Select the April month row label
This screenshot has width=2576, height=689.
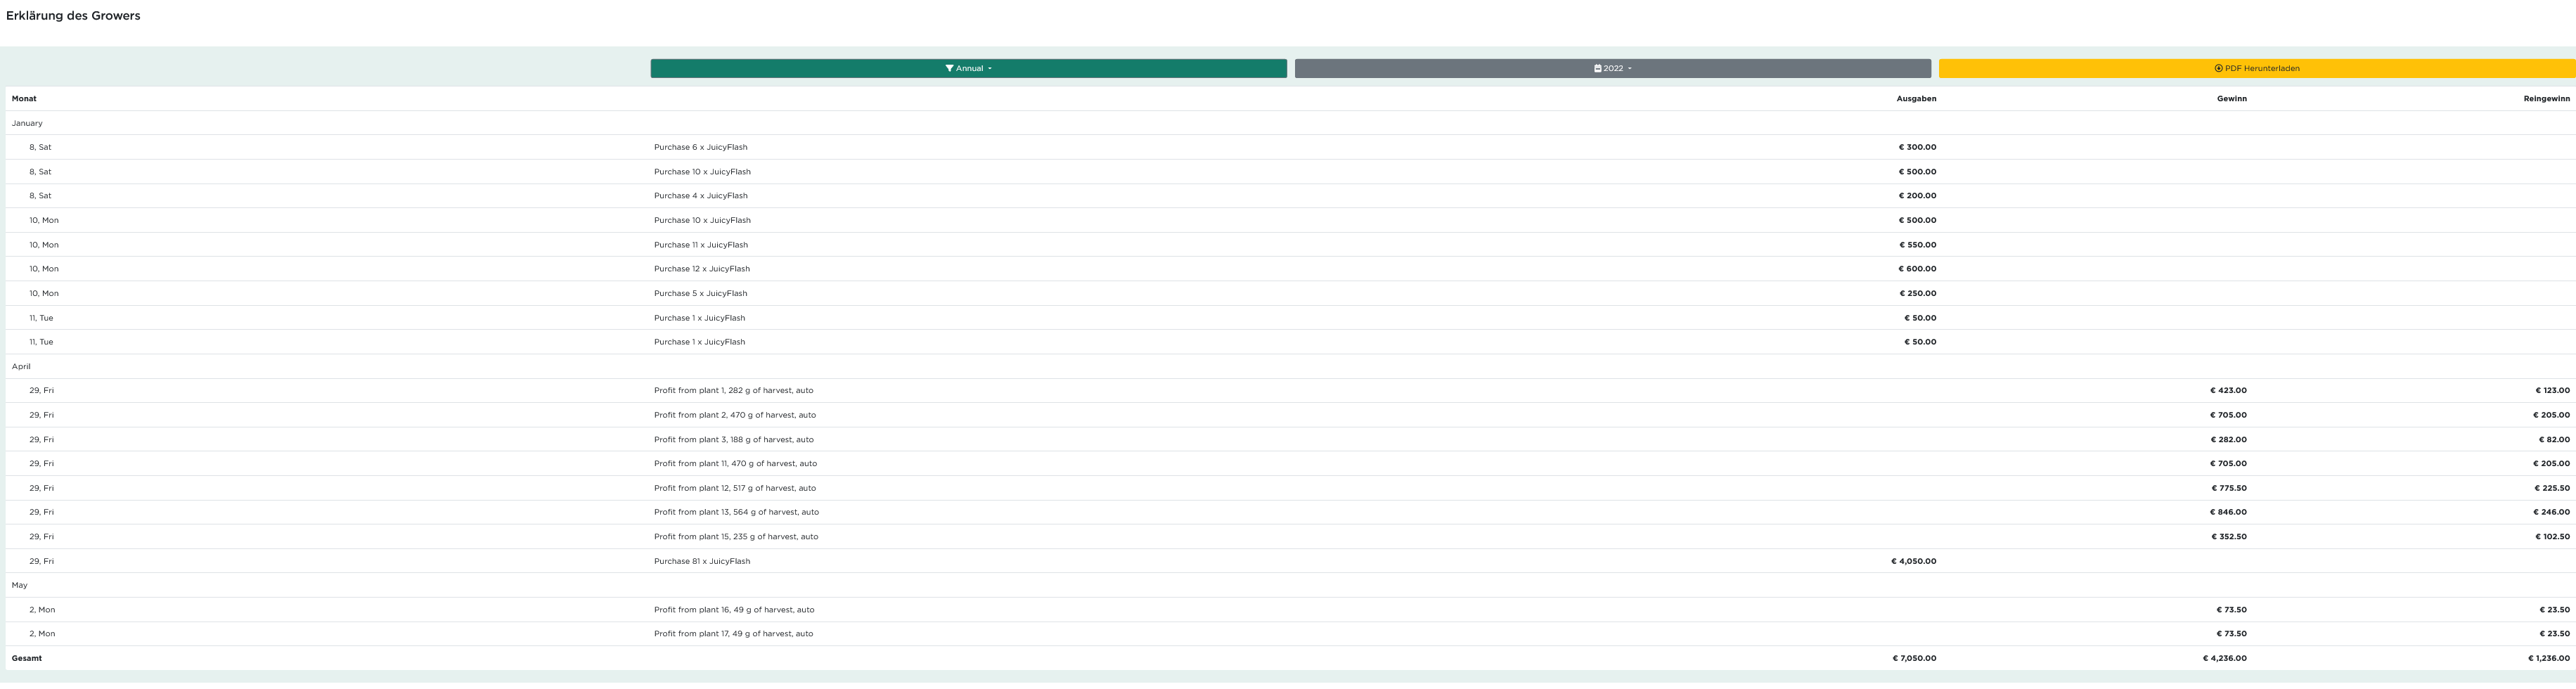pos(21,367)
